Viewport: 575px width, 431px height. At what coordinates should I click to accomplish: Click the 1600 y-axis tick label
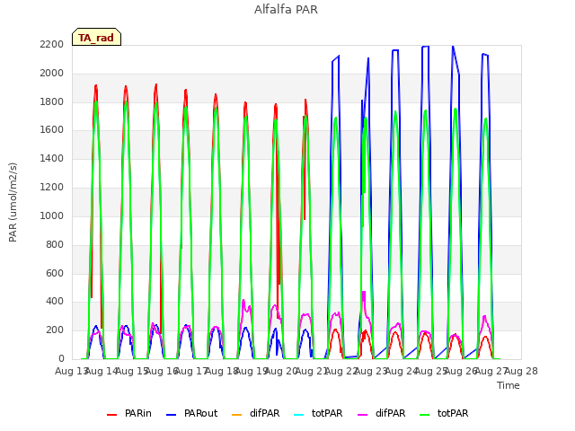(52, 130)
